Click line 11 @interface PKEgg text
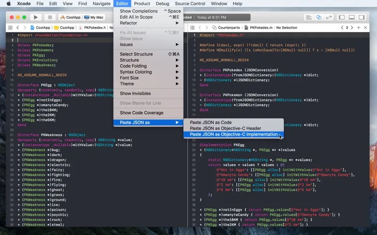377x235 pixels. pyautogui.click(x=46, y=85)
